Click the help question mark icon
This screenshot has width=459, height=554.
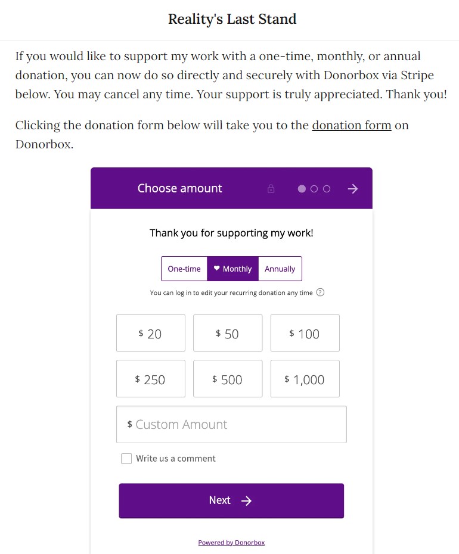(320, 292)
